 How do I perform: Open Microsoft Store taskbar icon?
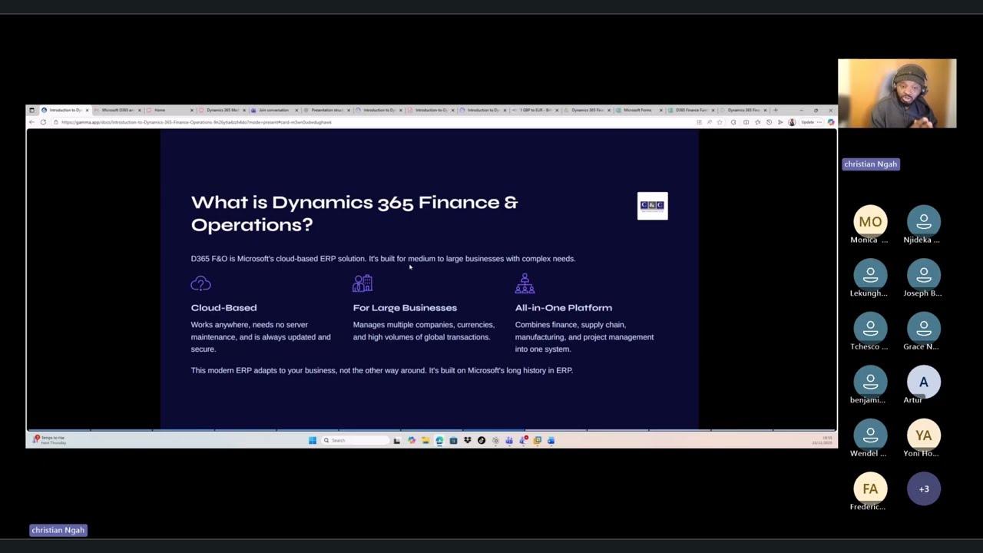[x=453, y=440]
